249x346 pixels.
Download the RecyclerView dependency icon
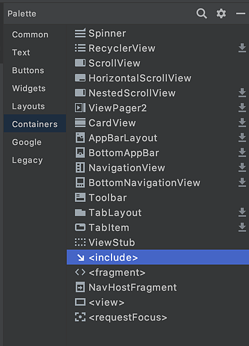tap(242, 48)
